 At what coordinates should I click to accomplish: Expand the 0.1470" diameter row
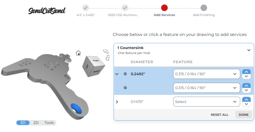click(x=117, y=102)
